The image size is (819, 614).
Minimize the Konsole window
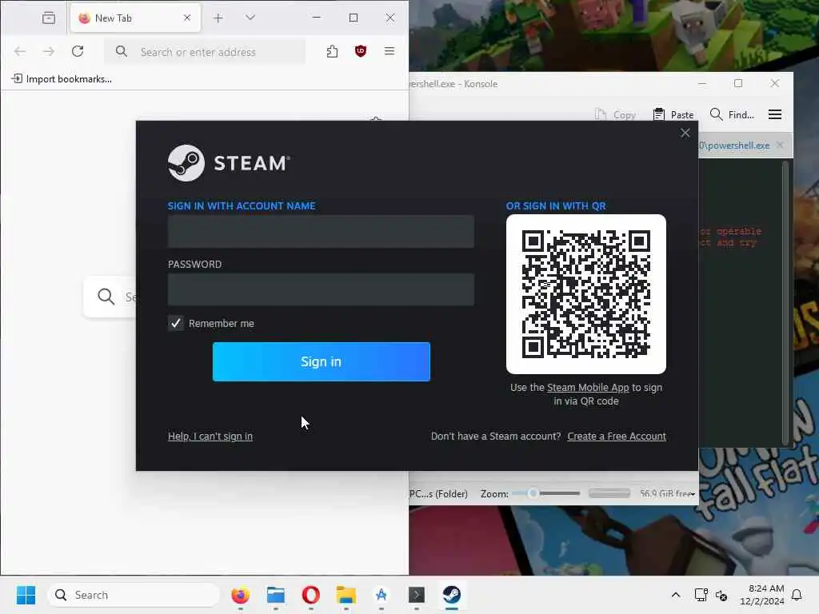point(702,83)
